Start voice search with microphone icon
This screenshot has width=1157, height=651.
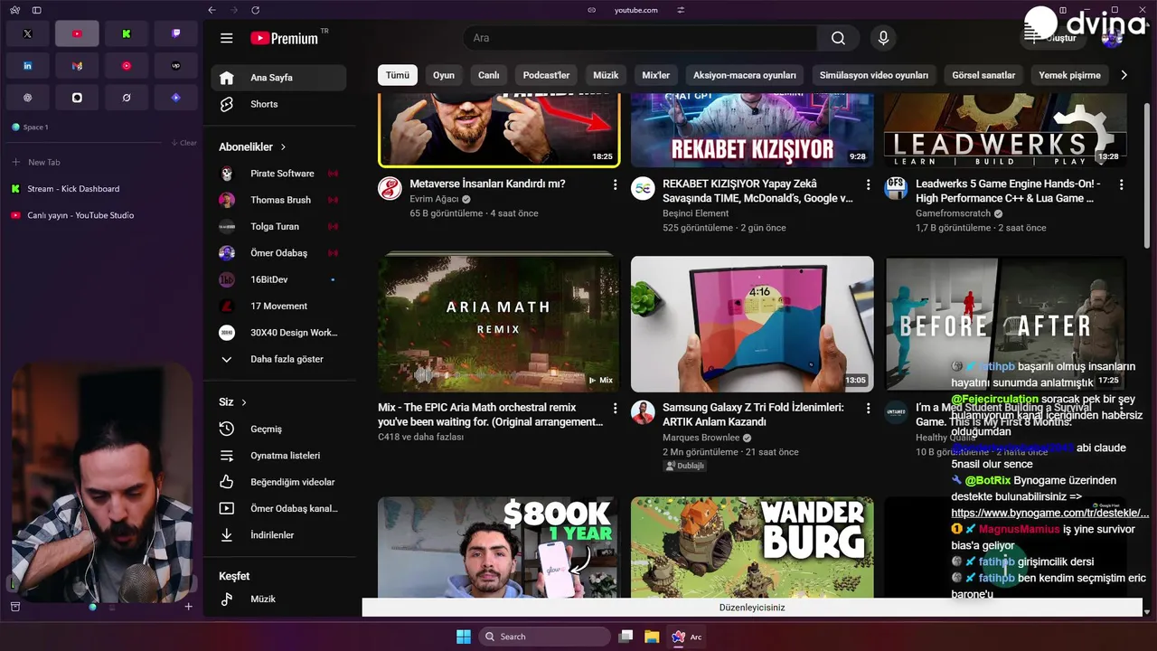coord(883,38)
